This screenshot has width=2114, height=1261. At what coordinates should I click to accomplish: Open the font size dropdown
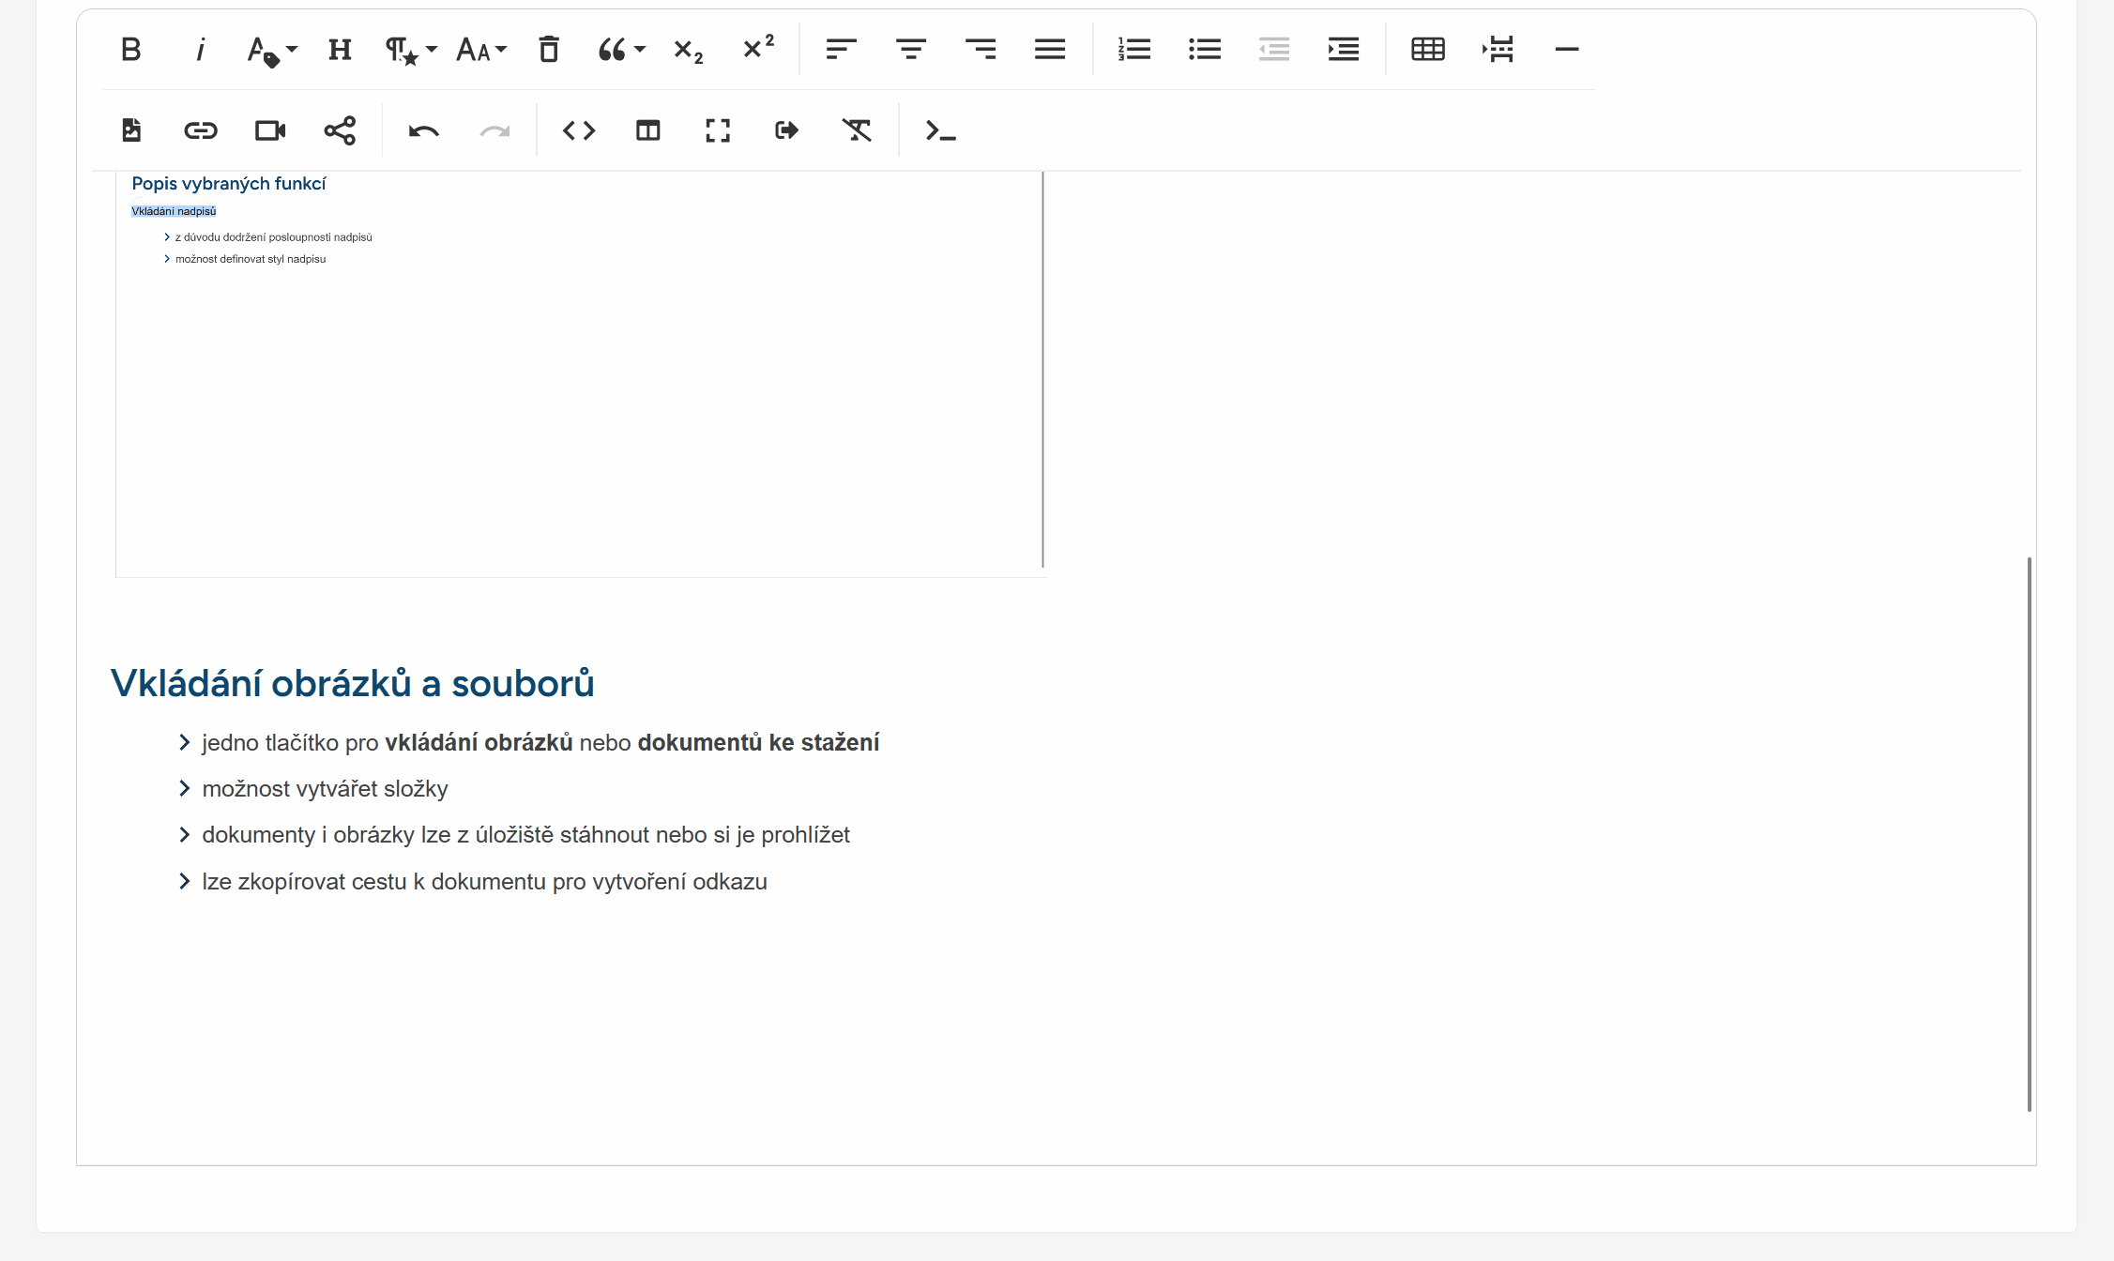pyautogui.click(x=480, y=50)
